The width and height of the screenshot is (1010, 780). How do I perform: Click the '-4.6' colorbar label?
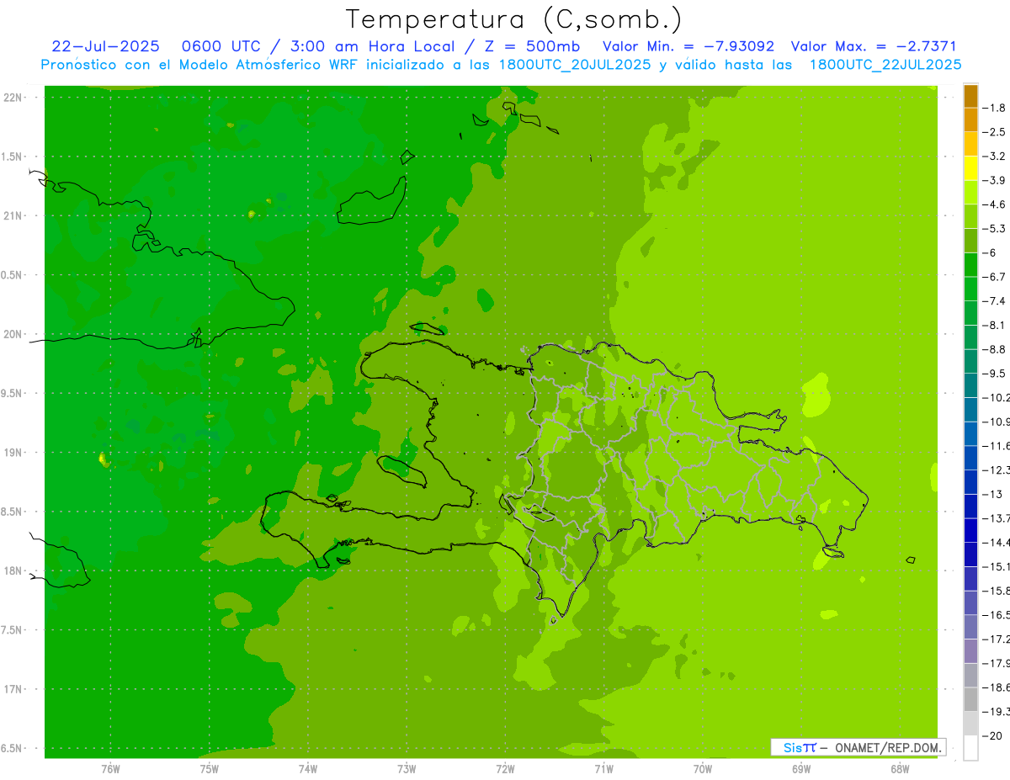point(995,204)
